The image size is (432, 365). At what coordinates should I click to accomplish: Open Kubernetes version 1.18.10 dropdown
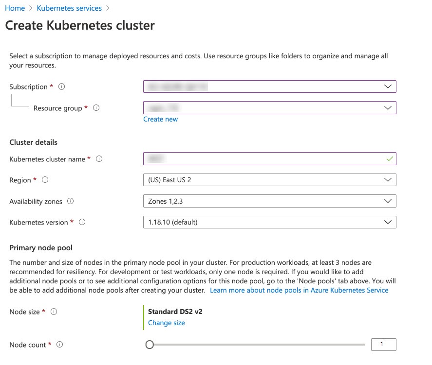269,222
